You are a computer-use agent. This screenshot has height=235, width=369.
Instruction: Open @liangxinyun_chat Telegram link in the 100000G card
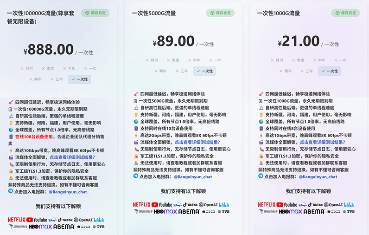click(x=68, y=191)
